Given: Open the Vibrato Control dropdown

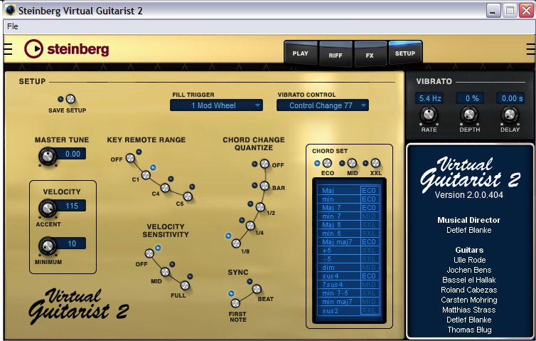Looking at the screenshot, I should point(322,105).
